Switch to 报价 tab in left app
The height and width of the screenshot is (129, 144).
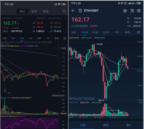coord(22,11)
